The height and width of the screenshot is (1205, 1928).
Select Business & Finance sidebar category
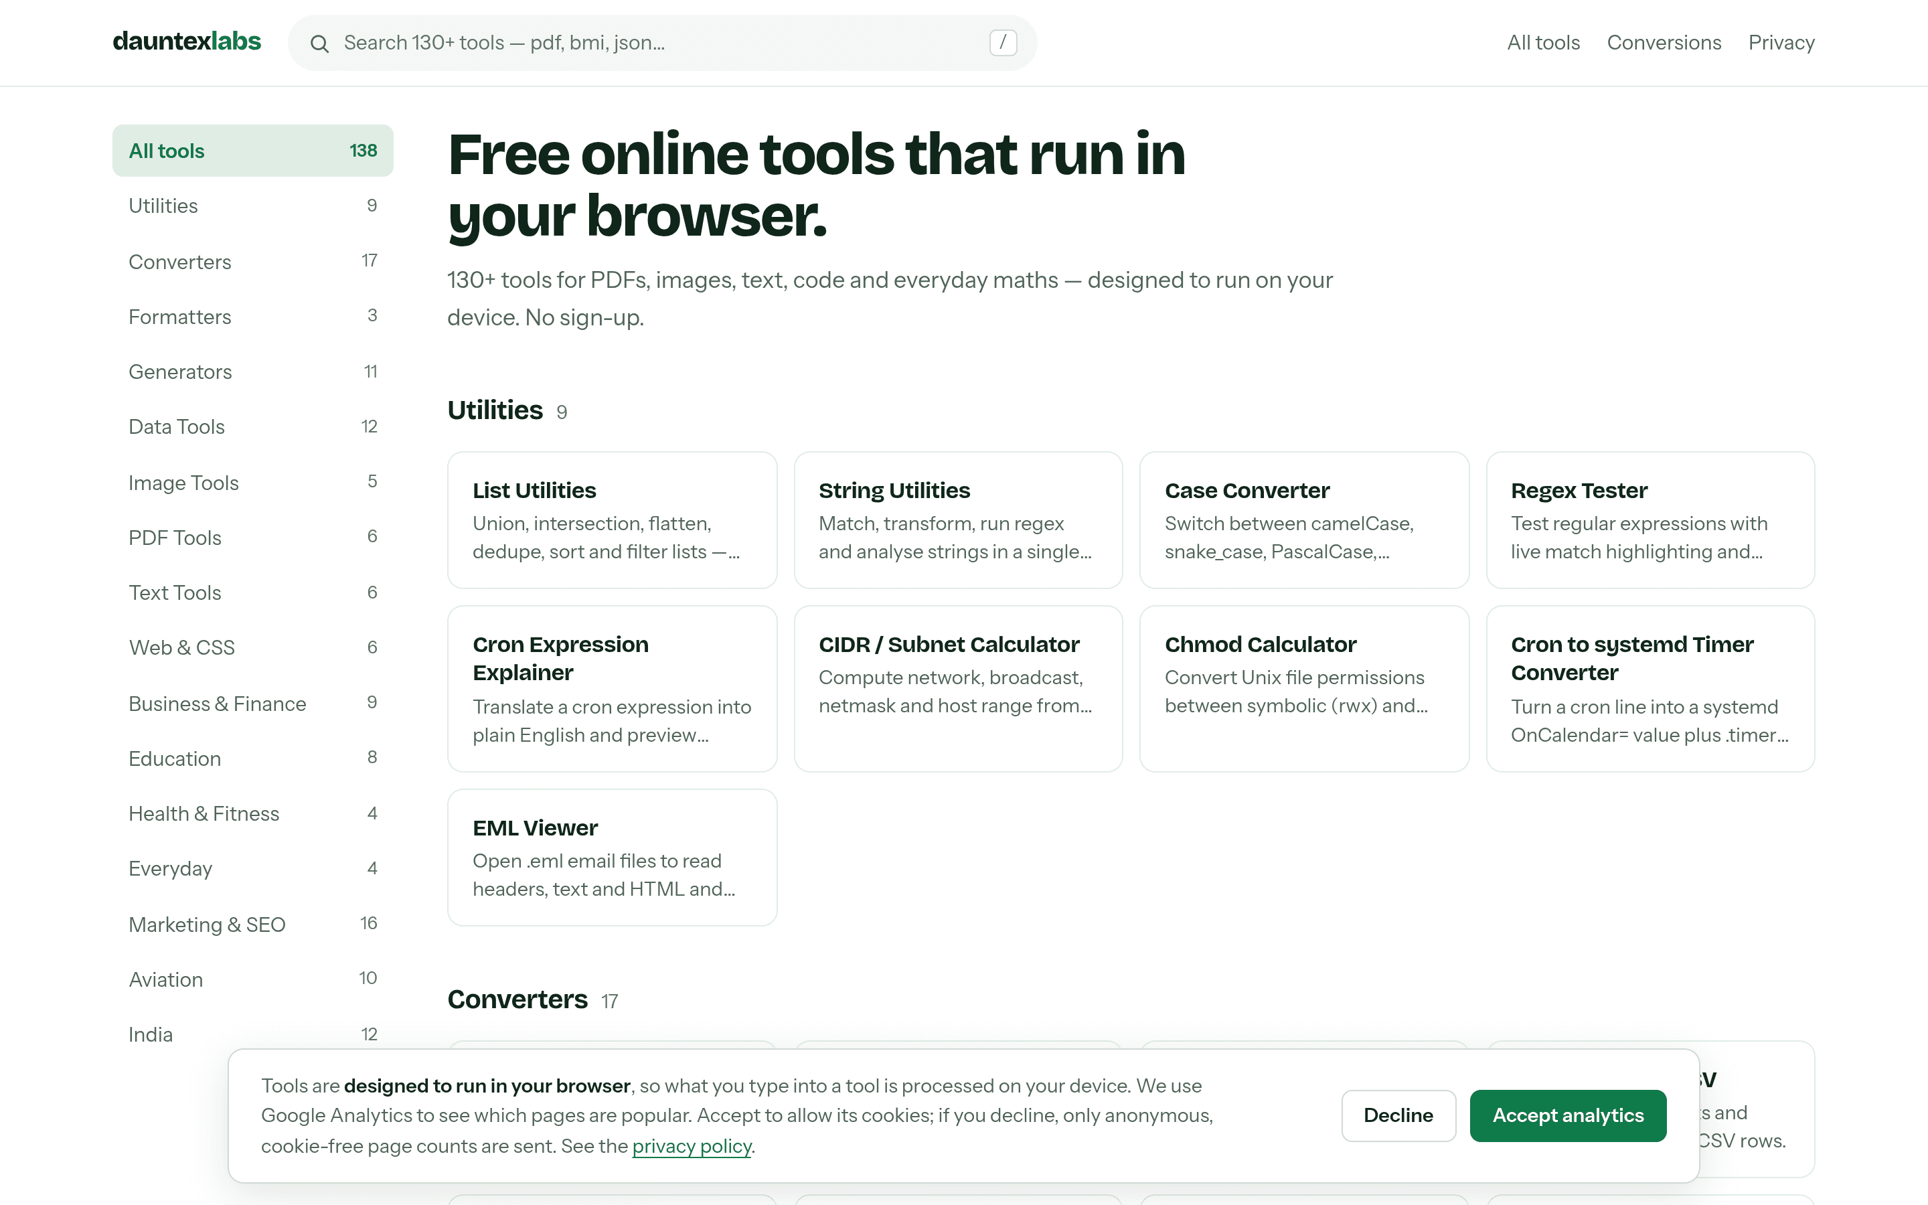click(x=252, y=703)
